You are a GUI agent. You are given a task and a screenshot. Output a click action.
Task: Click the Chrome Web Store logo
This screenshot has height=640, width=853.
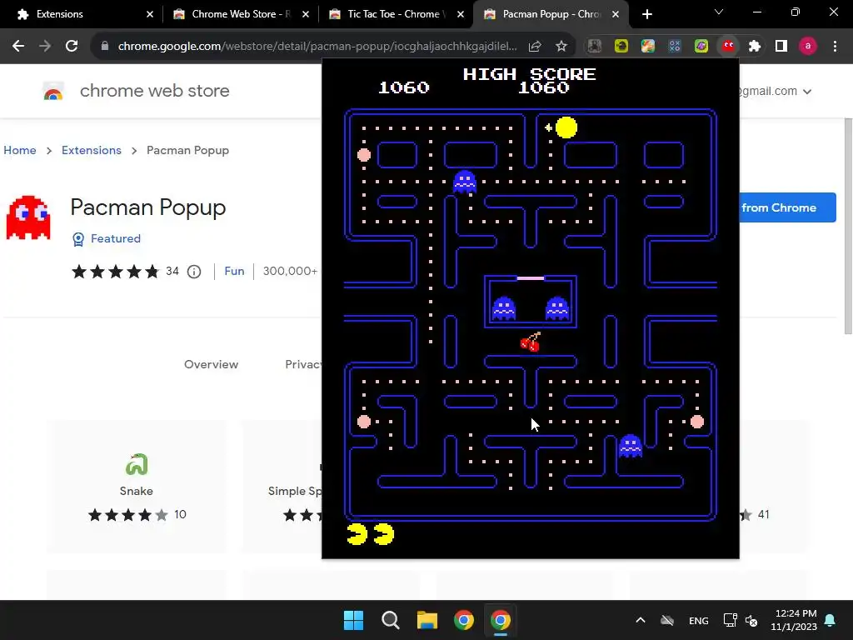pyautogui.click(x=53, y=91)
